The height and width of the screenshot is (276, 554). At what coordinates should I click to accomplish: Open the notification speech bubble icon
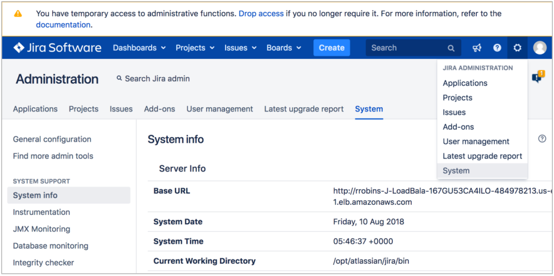click(538, 77)
